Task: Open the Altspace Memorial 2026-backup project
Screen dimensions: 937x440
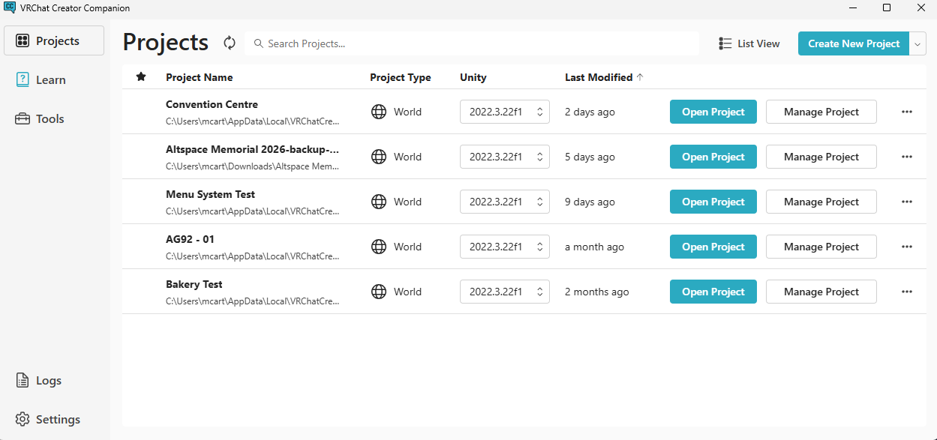Action: pyautogui.click(x=713, y=157)
